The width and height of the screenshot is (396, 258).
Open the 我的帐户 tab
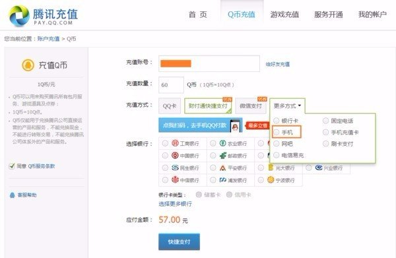point(372,15)
